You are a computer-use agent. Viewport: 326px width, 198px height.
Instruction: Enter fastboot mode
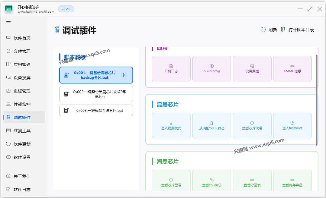pos(292,125)
